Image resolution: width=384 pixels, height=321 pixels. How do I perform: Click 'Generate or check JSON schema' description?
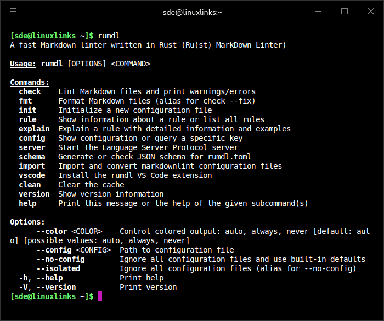(x=155, y=157)
